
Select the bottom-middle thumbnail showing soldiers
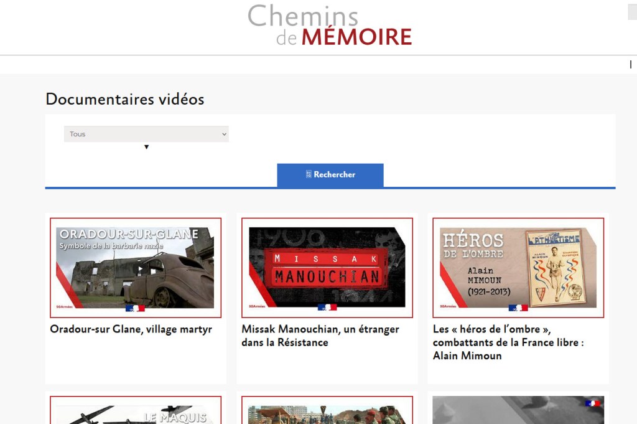pos(327,410)
